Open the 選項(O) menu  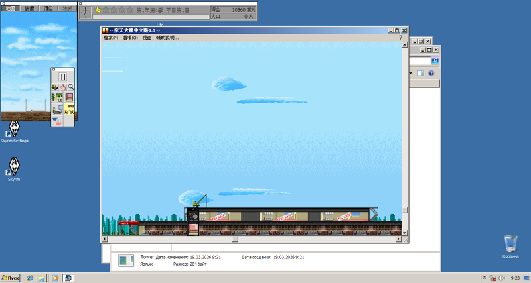[130, 38]
